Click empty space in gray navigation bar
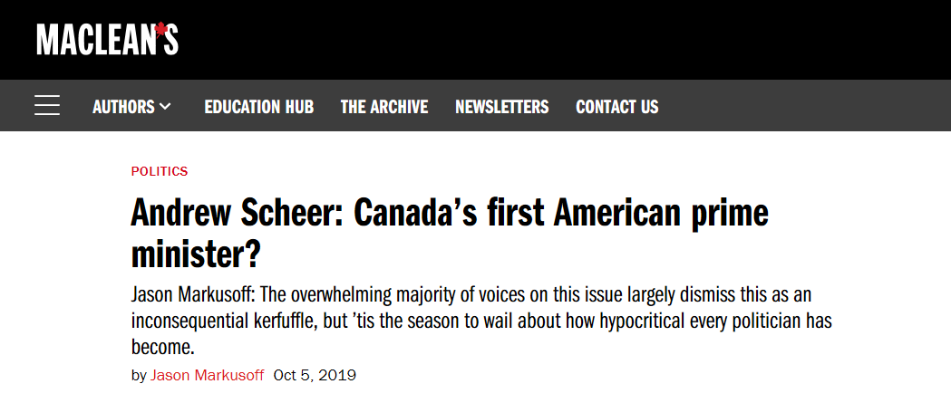This screenshot has height=403, width=951. pos(798,107)
